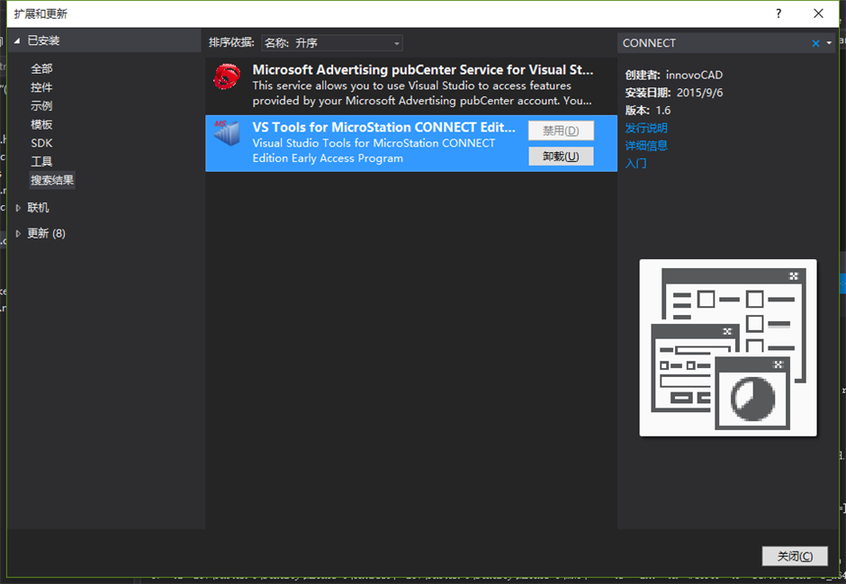The image size is (846, 584).
Task: Select the 模板 category
Action: (x=41, y=124)
